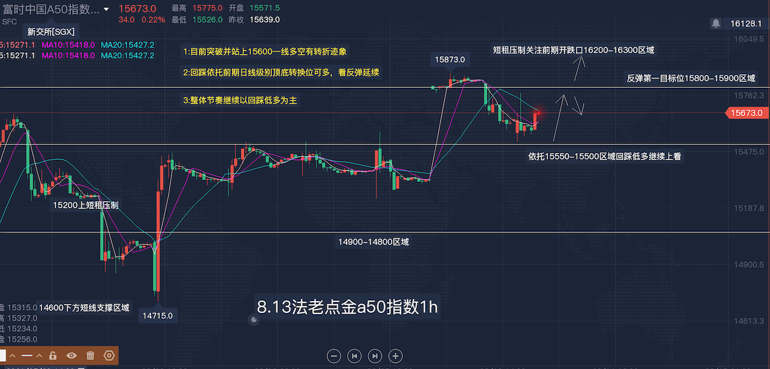
Task: Select the cyan MA20:15427.2 indicator label
Action: [128, 45]
